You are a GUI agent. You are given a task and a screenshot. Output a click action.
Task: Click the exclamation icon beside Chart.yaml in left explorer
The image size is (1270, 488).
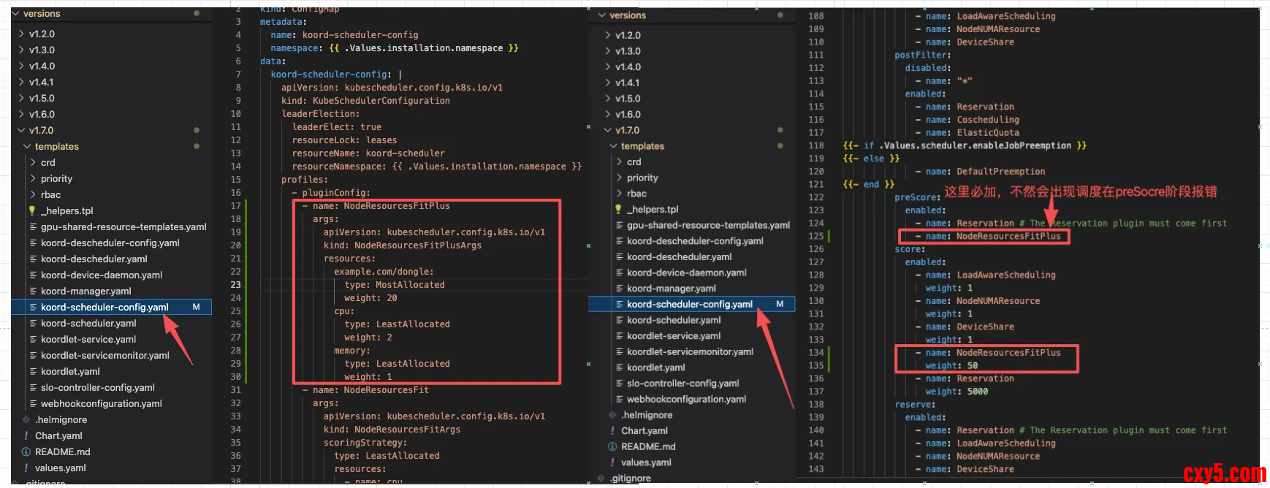pos(26,435)
